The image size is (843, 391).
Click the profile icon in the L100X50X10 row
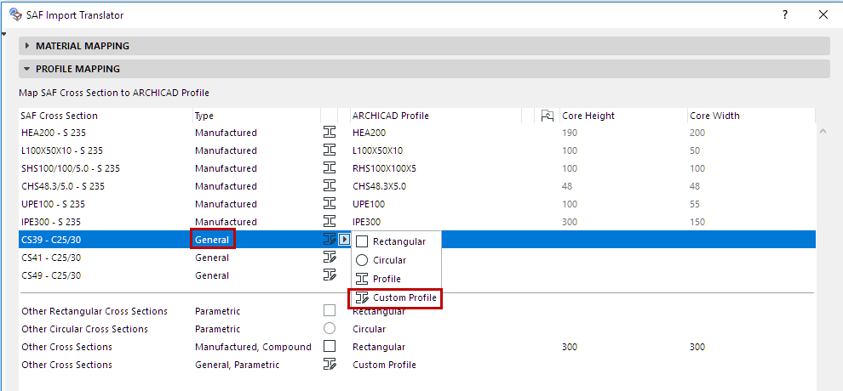(x=329, y=150)
